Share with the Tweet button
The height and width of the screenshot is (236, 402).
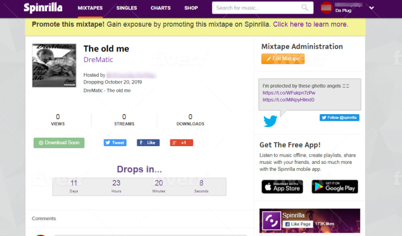[x=115, y=143]
